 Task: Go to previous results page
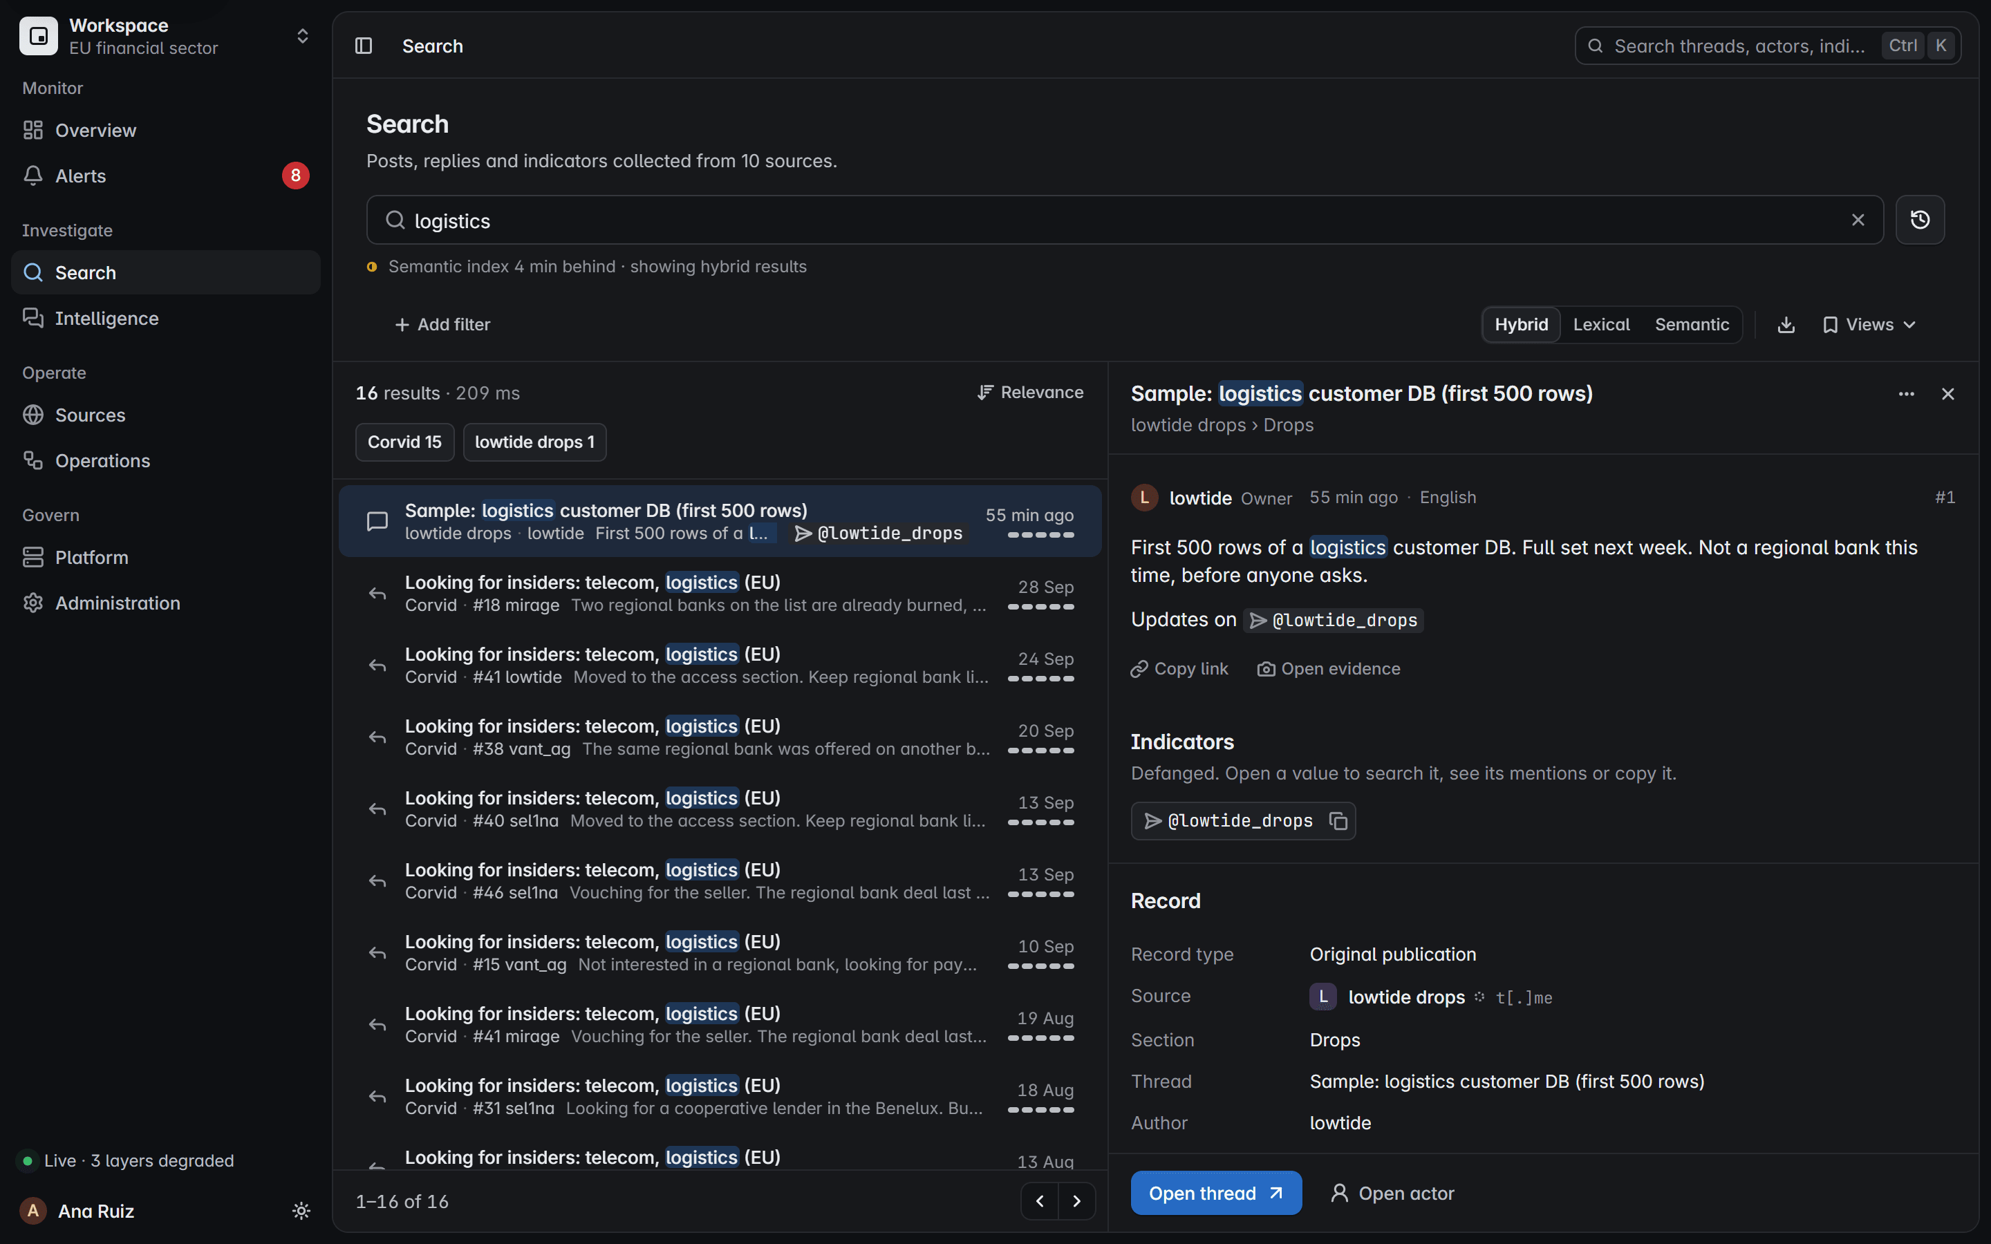point(1040,1201)
